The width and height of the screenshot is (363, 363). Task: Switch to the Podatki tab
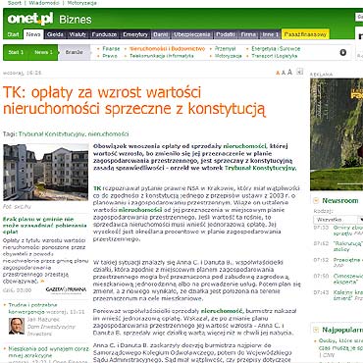(x=226, y=34)
